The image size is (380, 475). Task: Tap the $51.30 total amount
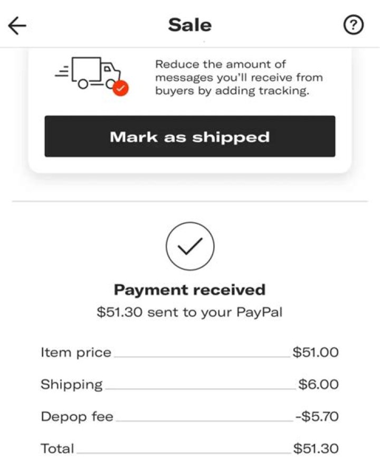tap(316, 449)
